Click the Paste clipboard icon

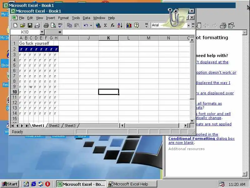point(77,25)
